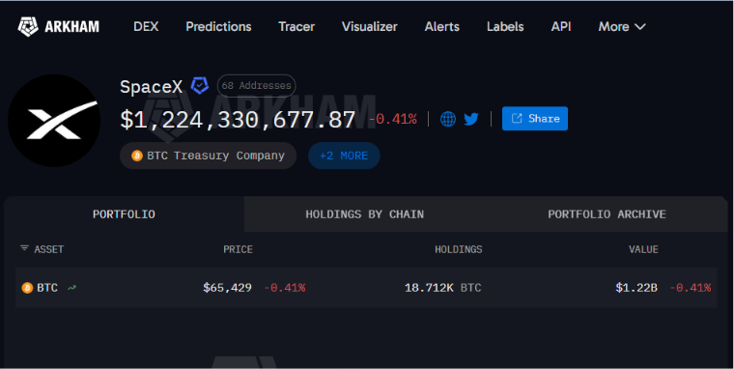Open the API menu item
The width and height of the screenshot is (734, 369).
[x=561, y=27]
